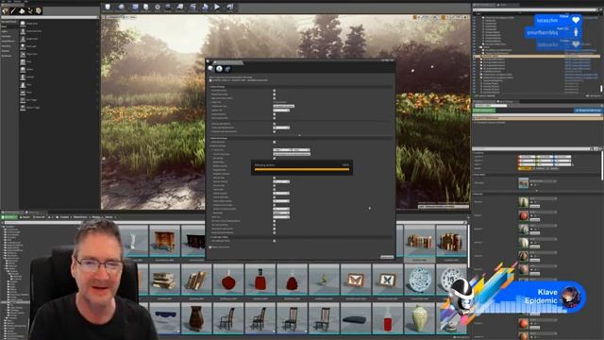
Task: Select the green ceramic vase thumbnail
Action: click(x=419, y=318)
